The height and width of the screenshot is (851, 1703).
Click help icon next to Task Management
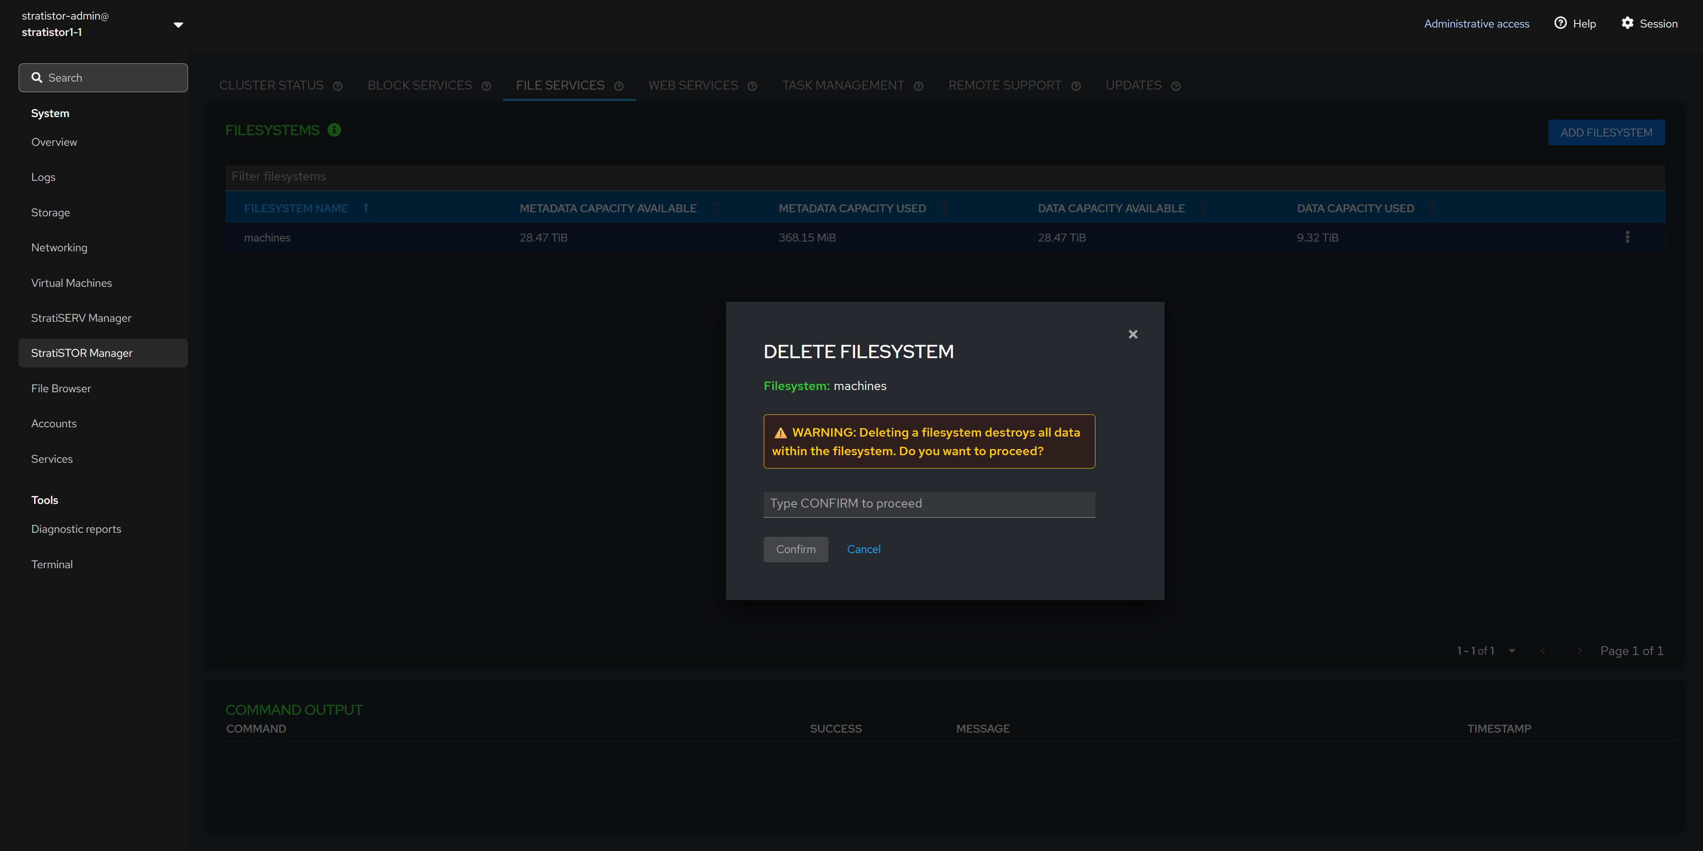point(918,86)
